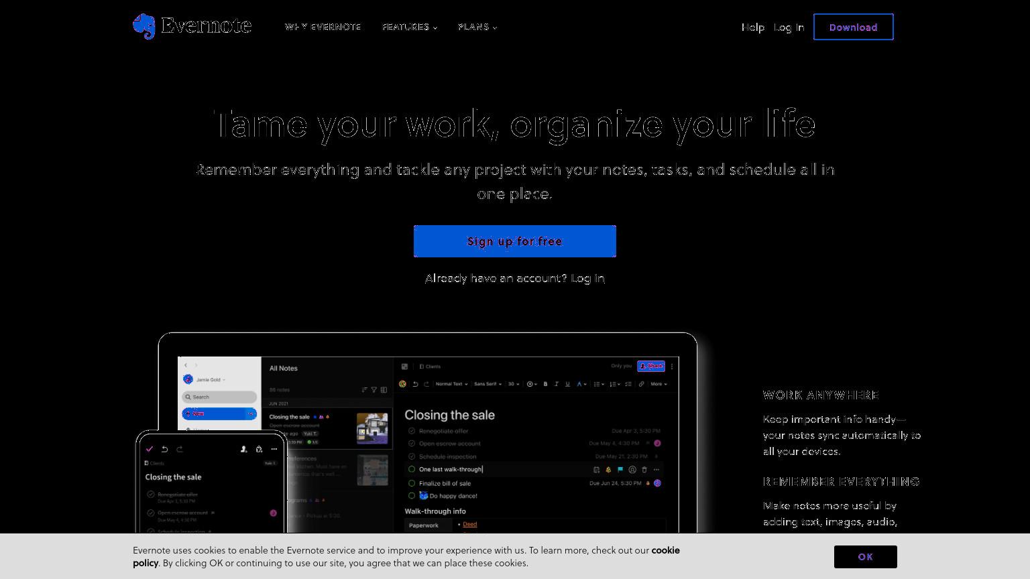Expand the Features menu
Viewport: 1030px width, 579px height.
coord(410,27)
